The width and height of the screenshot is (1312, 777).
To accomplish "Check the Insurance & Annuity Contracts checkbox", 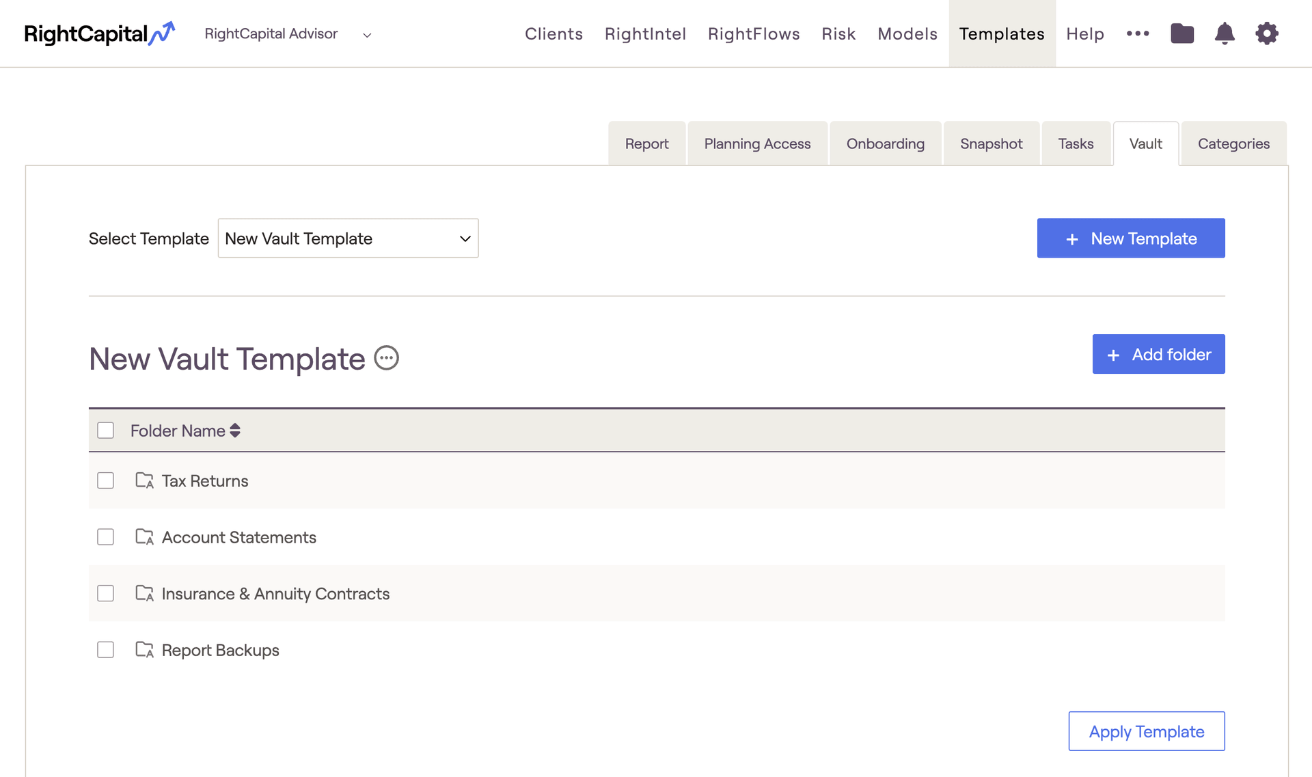I will 105,593.
